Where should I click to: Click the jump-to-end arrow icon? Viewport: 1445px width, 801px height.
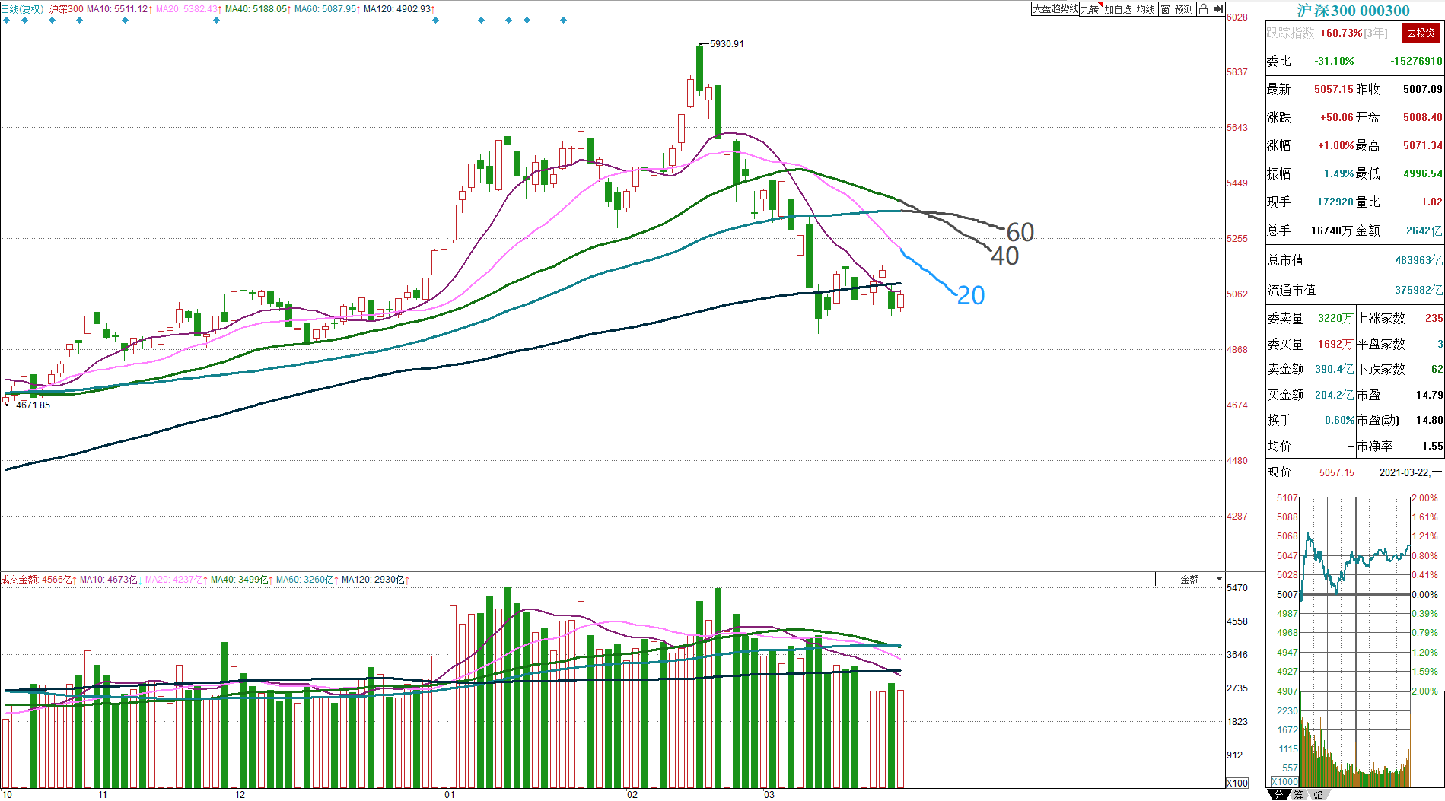pos(1218,9)
